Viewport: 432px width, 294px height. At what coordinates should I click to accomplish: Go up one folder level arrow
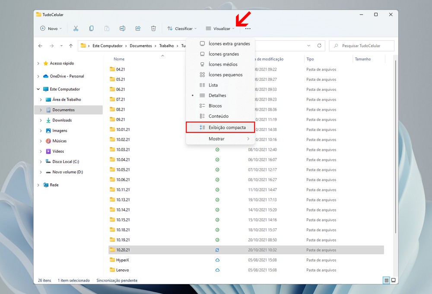point(71,46)
